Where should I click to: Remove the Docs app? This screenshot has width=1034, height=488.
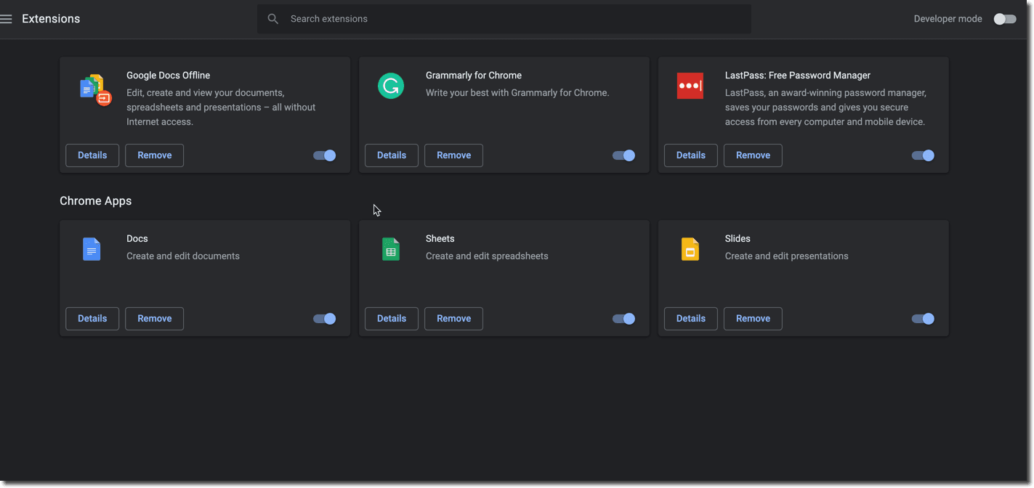point(155,319)
